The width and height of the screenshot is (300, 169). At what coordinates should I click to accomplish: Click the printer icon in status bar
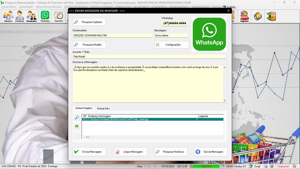tap(266, 166)
